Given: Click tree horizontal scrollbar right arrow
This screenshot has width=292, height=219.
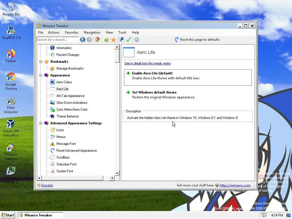Looking at the screenshot, I should pos(112,178).
